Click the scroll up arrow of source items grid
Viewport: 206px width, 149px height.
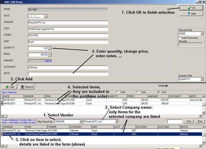click(x=203, y=127)
